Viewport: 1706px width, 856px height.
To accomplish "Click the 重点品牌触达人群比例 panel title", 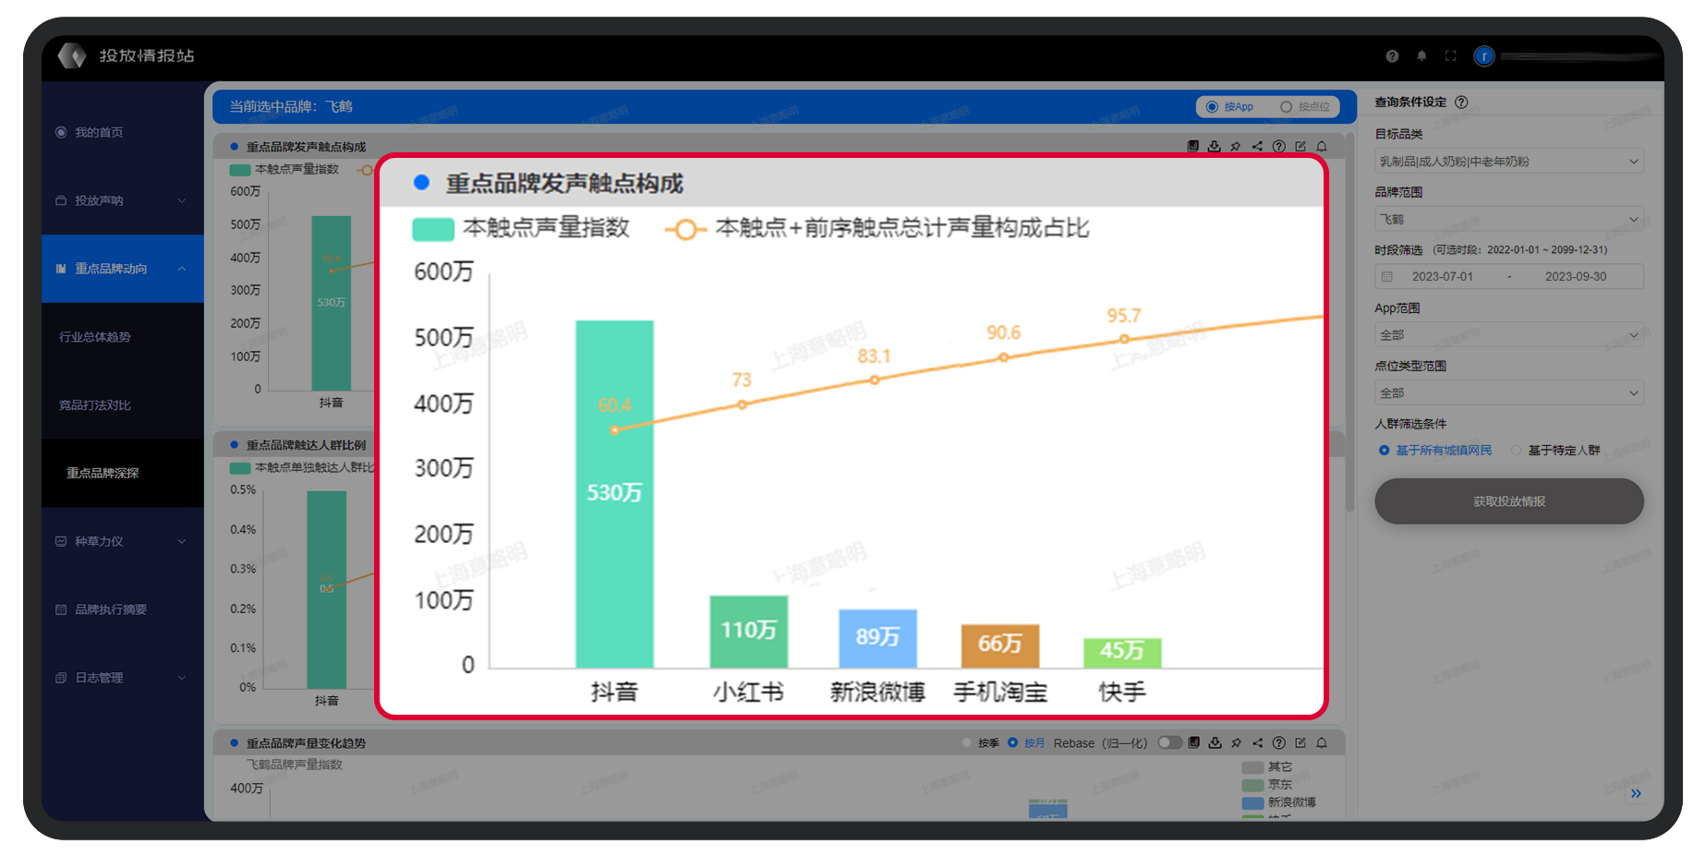I will (306, 445).
